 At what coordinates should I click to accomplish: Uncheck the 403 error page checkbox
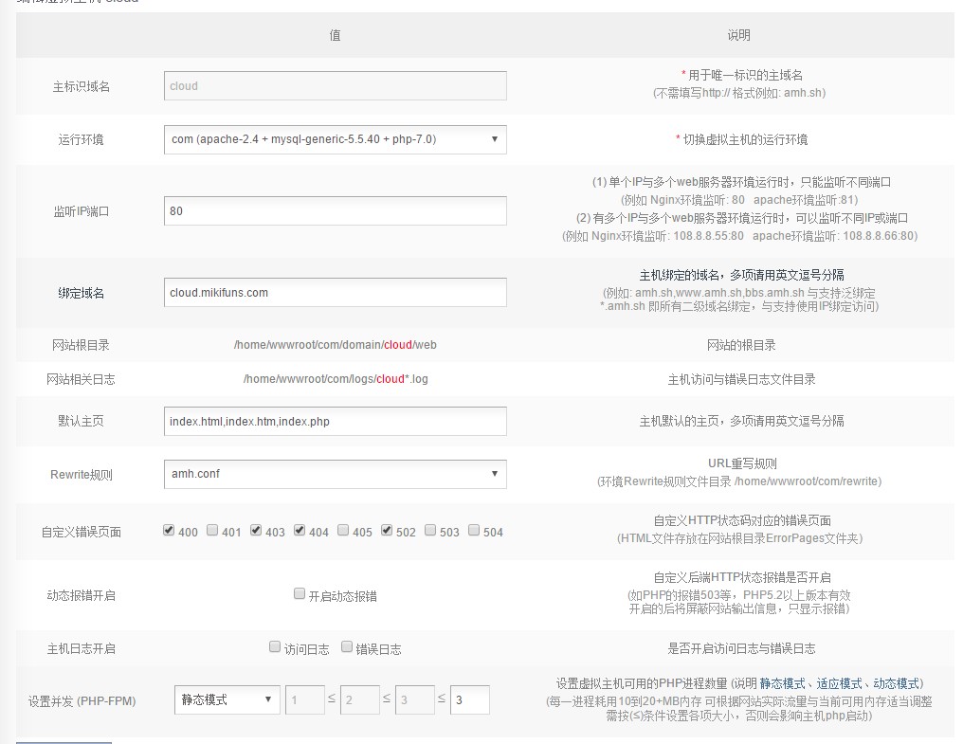256,531
